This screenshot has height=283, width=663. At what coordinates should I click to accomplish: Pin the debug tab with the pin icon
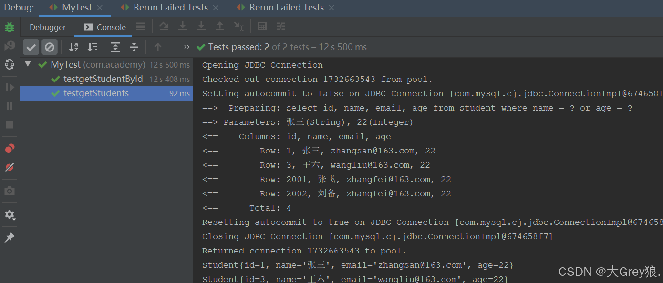tap(10, 238)
